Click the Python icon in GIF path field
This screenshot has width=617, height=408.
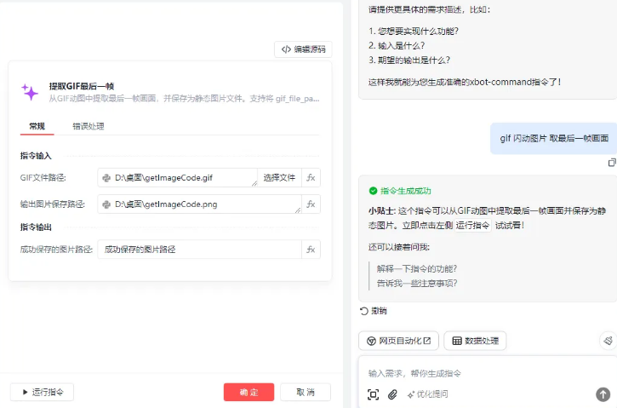coord(106,178)
